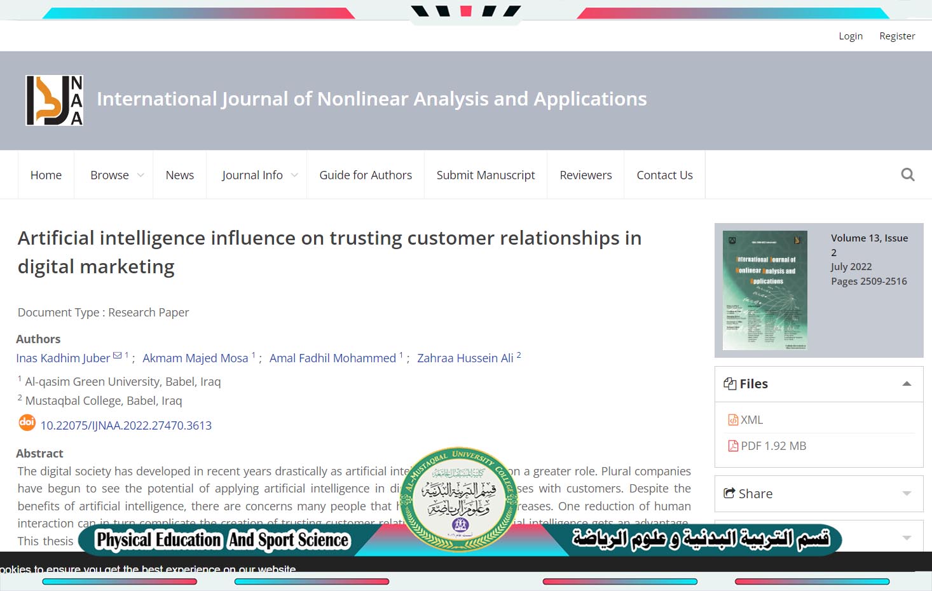Open author Zahraa Hussein Ali's profile
This screenshot has height=591, width=932.
point(465,358)
